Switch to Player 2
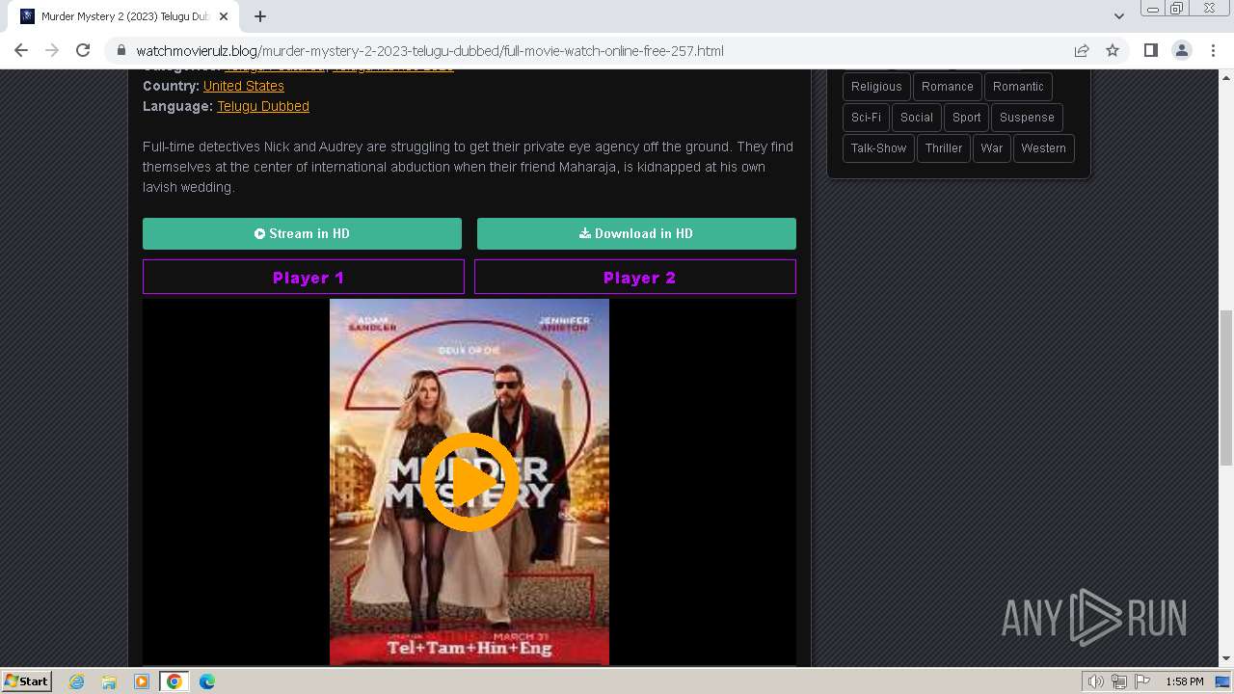The image size is (1234, 694). 635,277
